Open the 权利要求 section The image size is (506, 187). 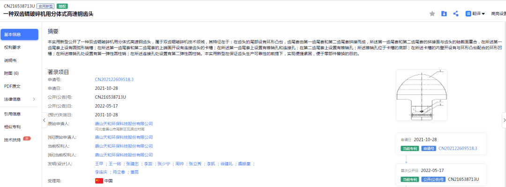tap(12, 47)
